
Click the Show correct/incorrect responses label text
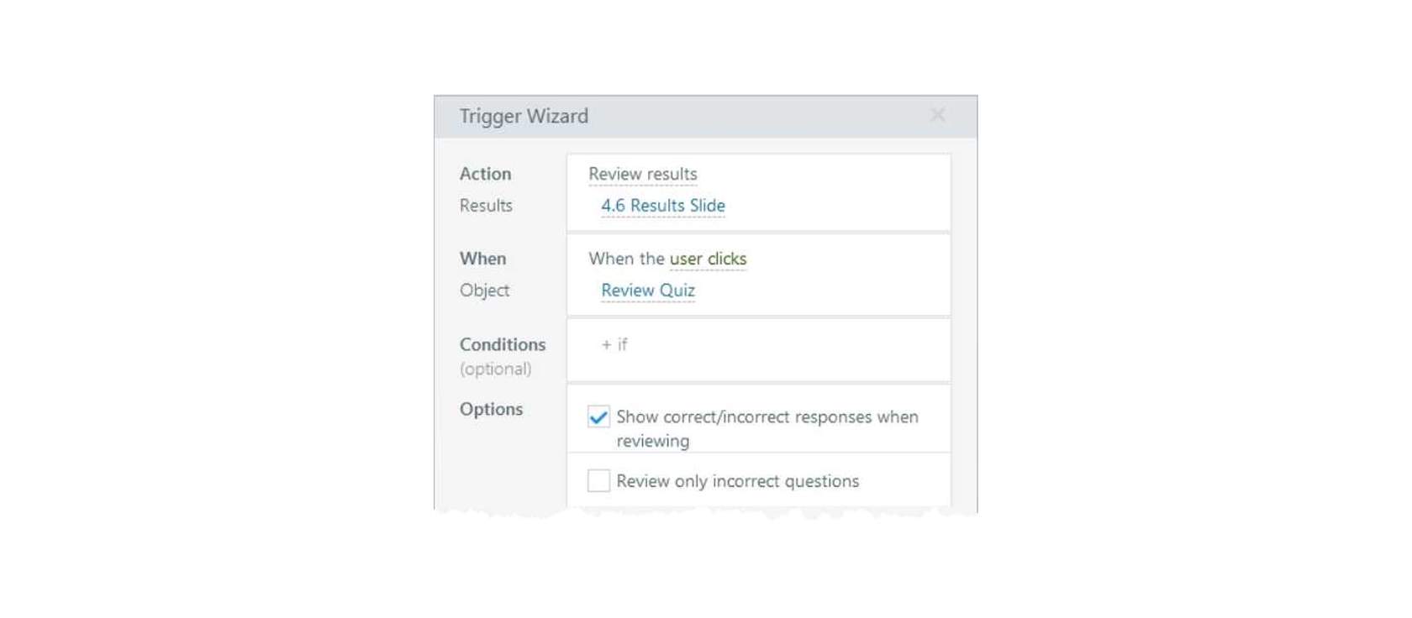(x=767, y=428)
